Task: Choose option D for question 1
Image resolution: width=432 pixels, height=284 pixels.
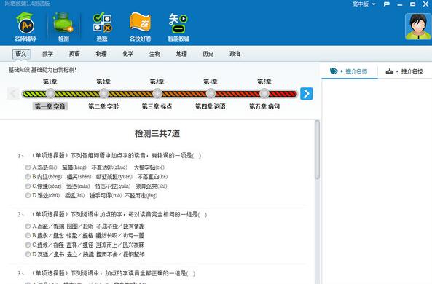Action: click(28, 195)
